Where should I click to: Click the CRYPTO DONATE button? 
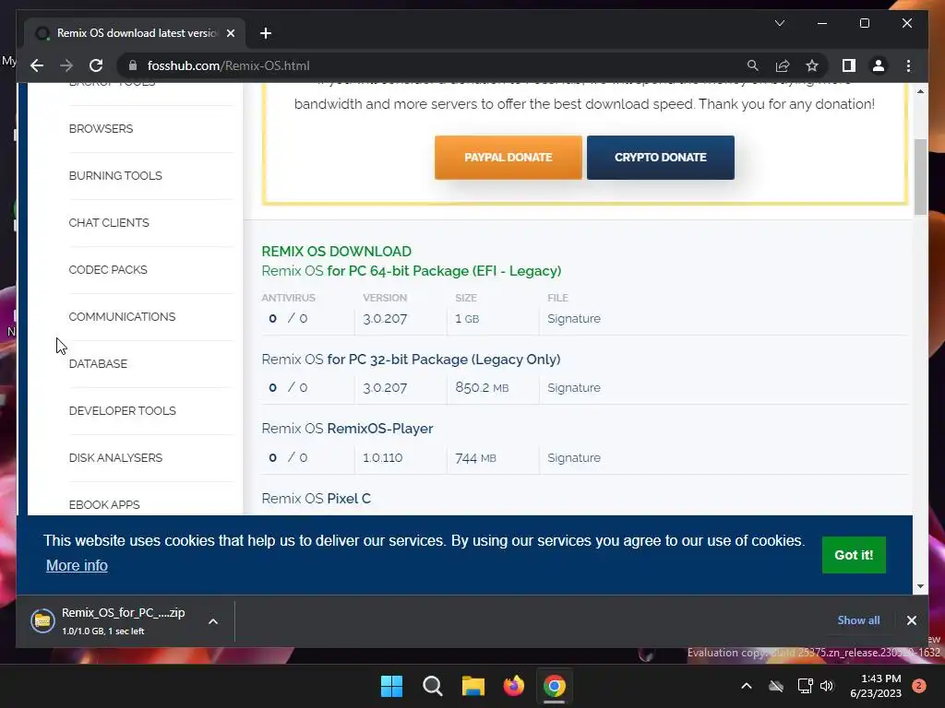click(x=661, y=157)
